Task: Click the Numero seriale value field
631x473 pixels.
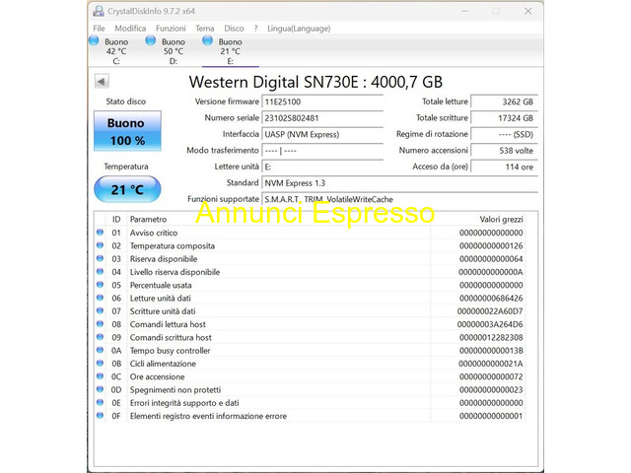Action: [x=321, y=118]
